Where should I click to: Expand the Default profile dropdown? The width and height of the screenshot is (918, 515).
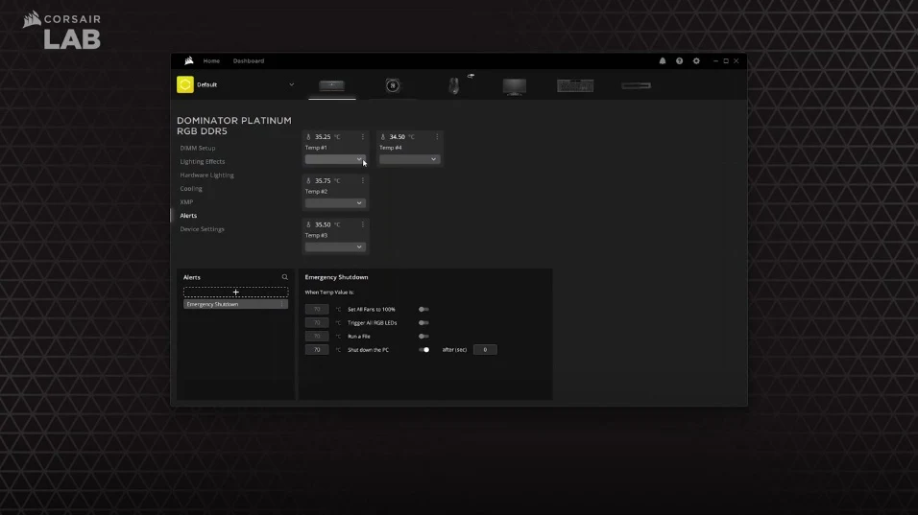pyautogui.click(x=291, y=84)
